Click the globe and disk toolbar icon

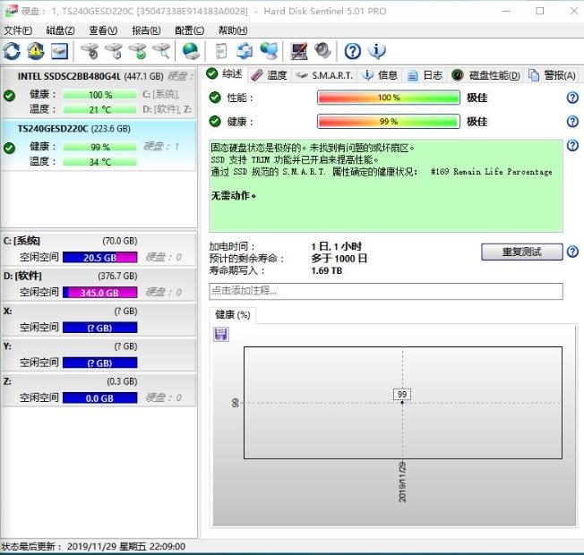coord(191,51)
